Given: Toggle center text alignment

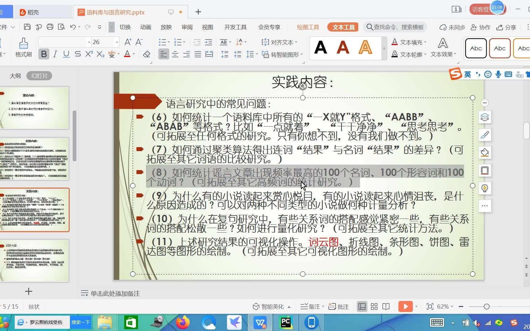Looking at the screenshot, I should [x=175, y=54].
